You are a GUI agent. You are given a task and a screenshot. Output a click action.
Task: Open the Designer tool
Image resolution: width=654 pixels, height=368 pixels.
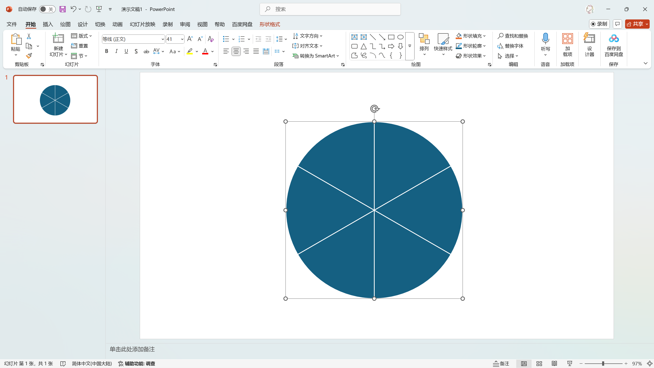pos(589,45)
